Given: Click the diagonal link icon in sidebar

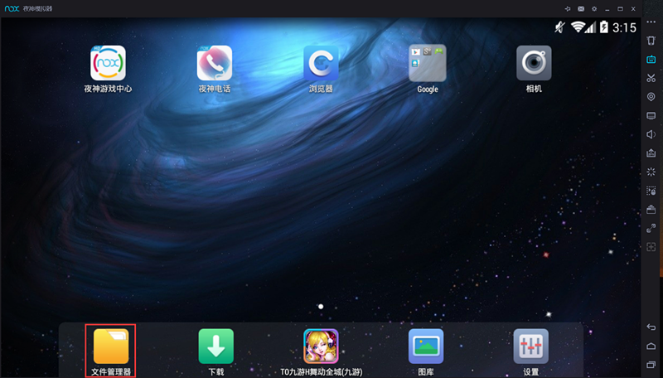Looking at the screenshot, I should coord(651,228).
